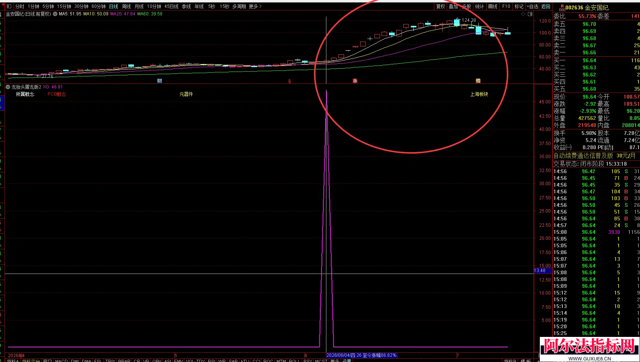640x362 pixels.
Task: Open indicator 设置 settings
Action: (x=347, y=361)
